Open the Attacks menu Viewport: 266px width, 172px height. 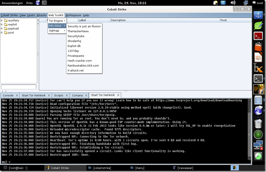41,15
